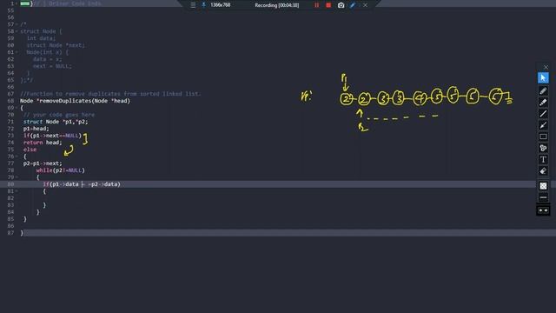Click the 'int data;' line in comment
The image size is (556, 313).
pos(41,38)
